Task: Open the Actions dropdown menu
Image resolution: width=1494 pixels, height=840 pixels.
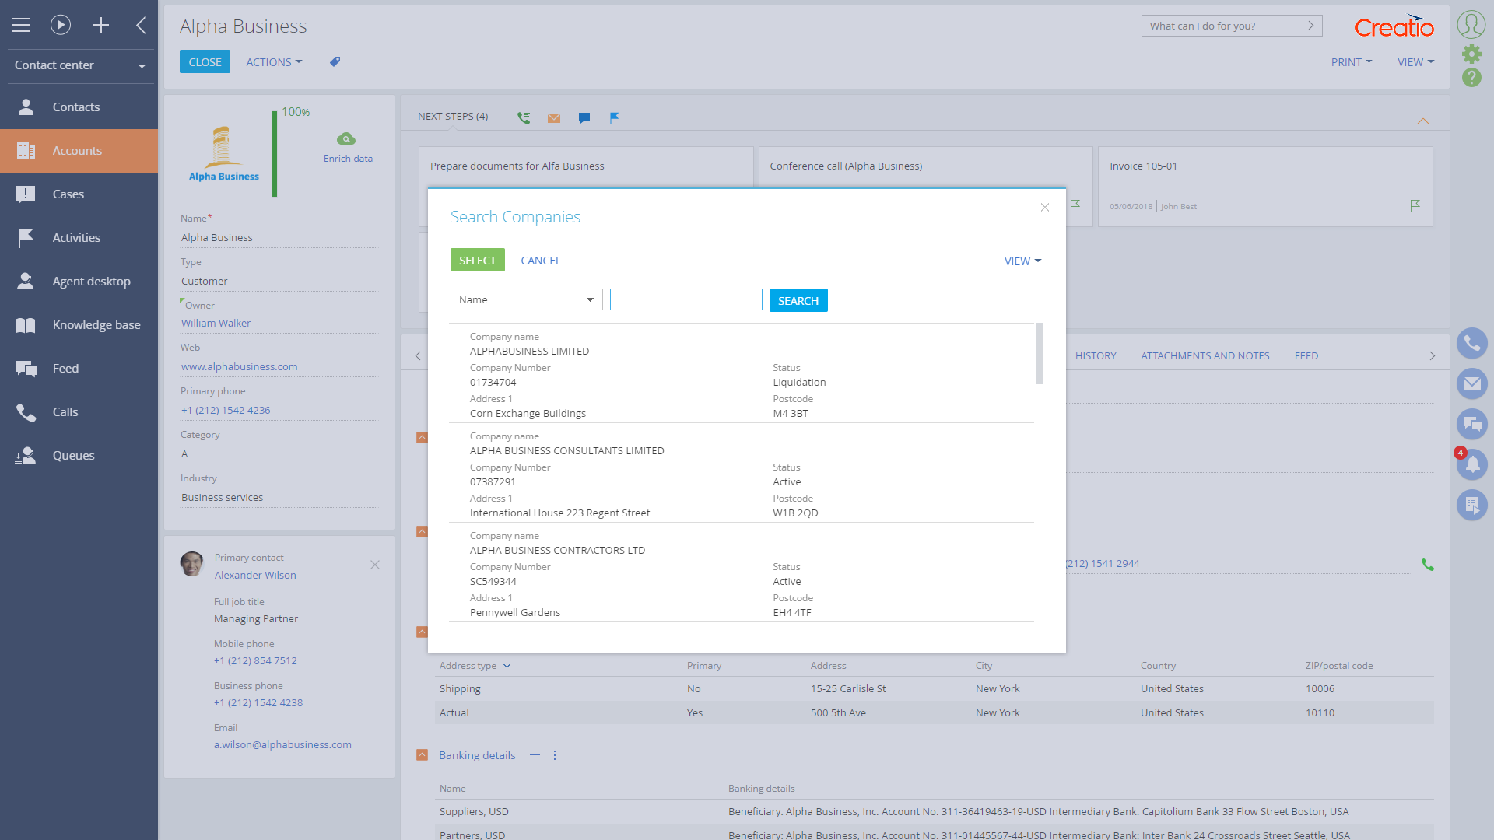Action: tap(274, 62)
